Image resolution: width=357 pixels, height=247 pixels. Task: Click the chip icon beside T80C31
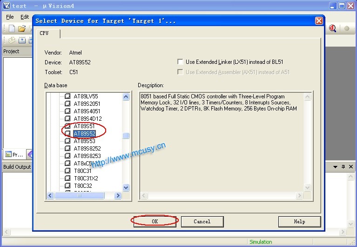point(67,171)
